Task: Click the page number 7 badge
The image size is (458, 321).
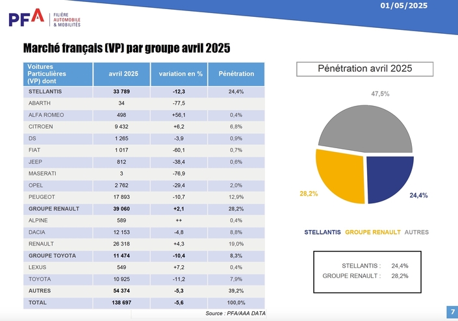Action: [x=452, y=312]
